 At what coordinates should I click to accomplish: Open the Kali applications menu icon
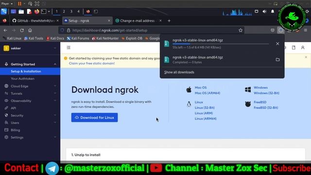coord(4,12)
